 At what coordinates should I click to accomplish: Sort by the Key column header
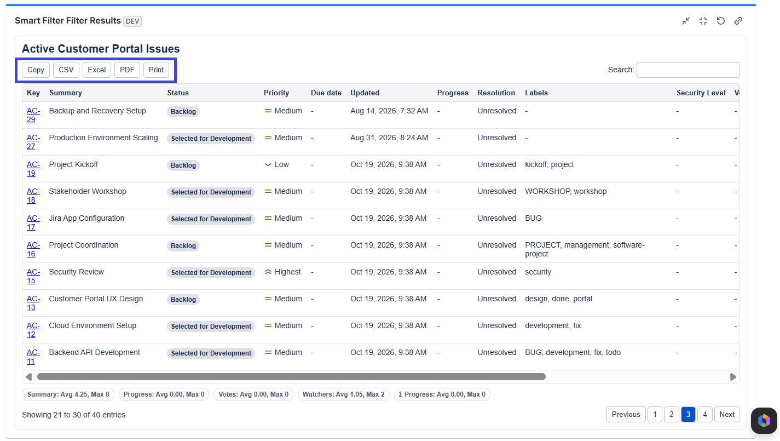tap(33, 93)
